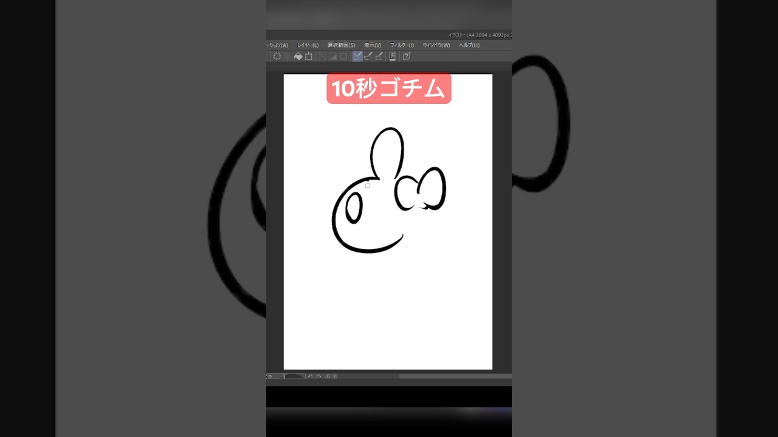Click the undo arrow in the status bar
Viewport: 778px width, 437px height.
point(311,376)
